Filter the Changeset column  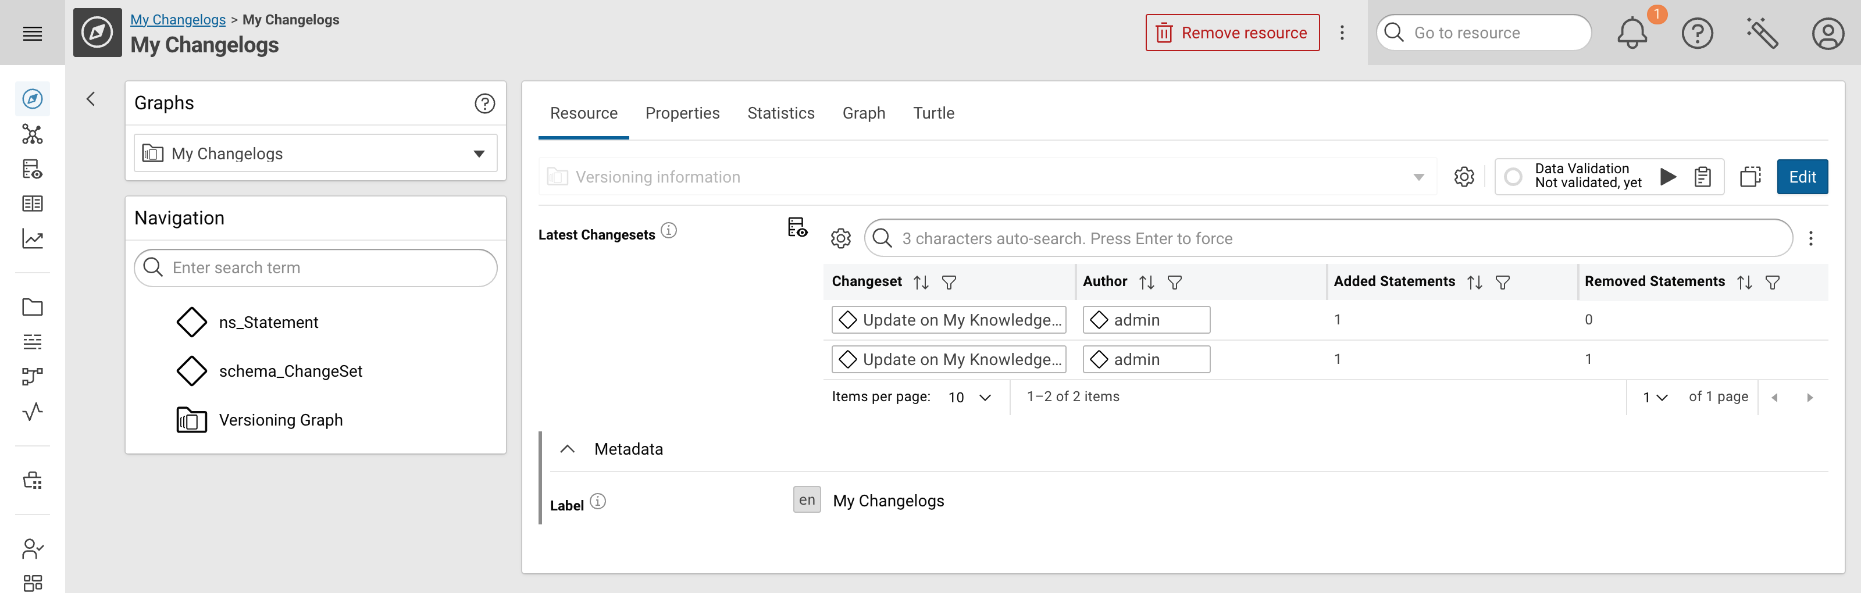point(949,283)
